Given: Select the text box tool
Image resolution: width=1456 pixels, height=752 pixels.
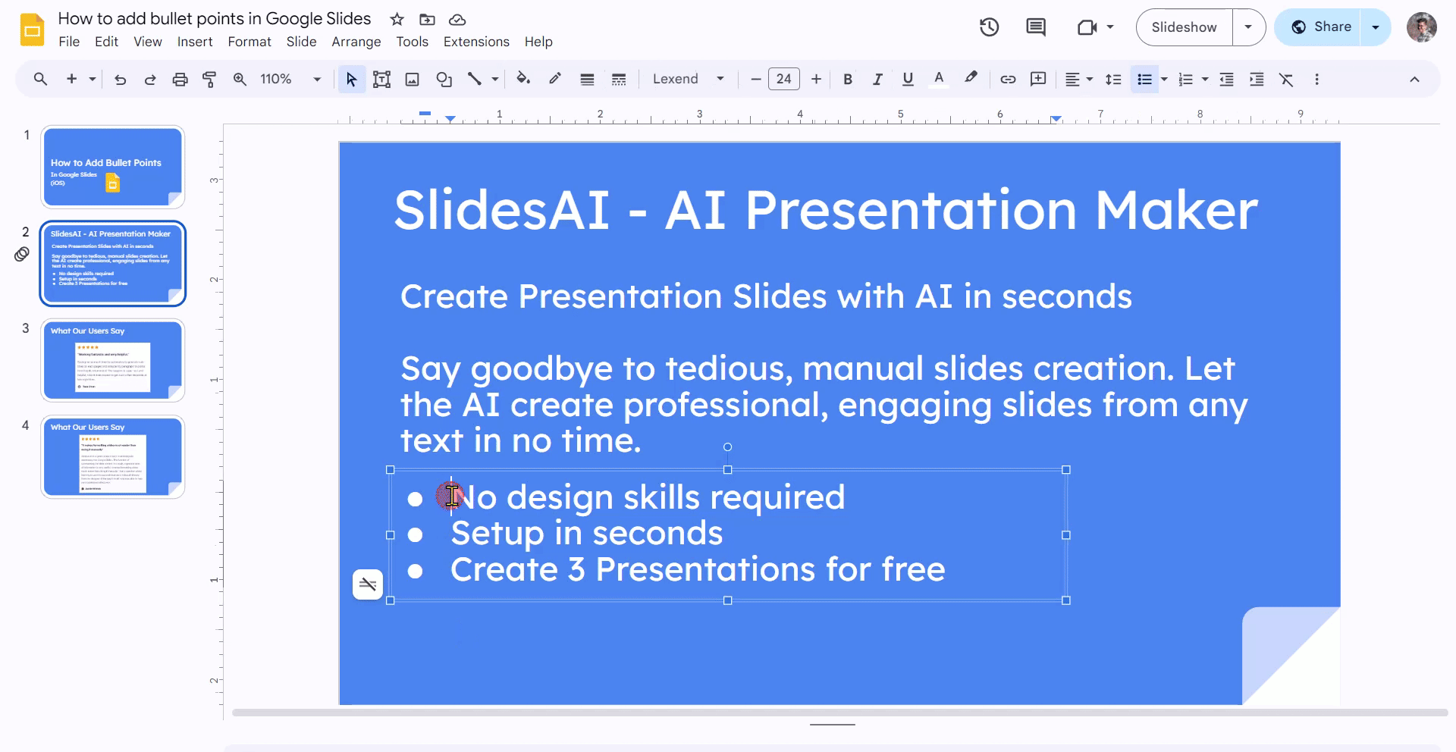Looking at the screenshot, I should click(x=381, y=79).
